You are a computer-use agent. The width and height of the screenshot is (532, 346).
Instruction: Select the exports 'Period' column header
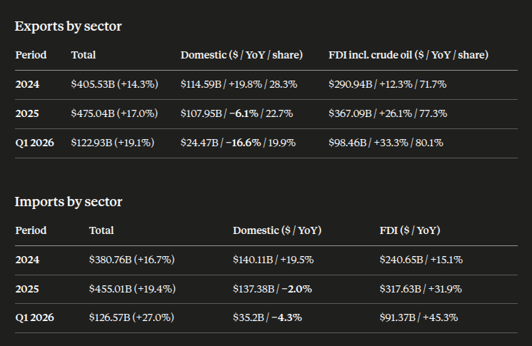(x=31, y=55)
